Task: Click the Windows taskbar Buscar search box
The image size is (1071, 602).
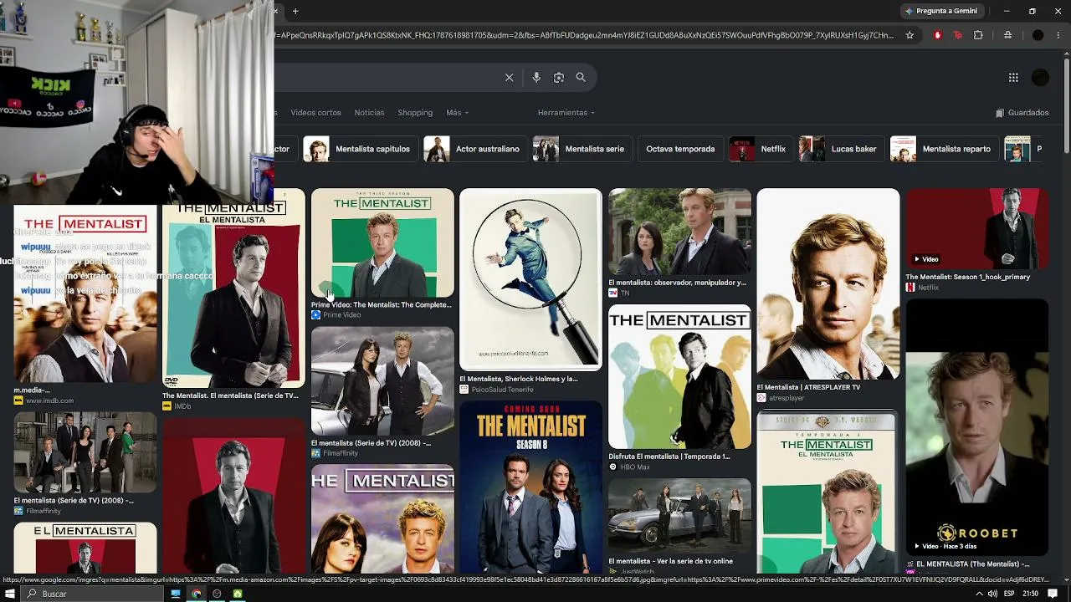Action: [x=92, y=594]
